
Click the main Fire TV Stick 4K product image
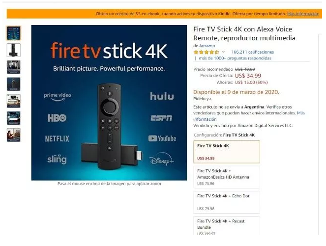point(109,103)
